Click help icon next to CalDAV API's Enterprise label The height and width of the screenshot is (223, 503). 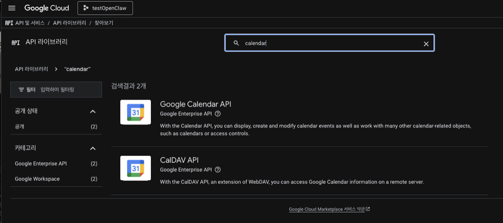tap(218, 169)
